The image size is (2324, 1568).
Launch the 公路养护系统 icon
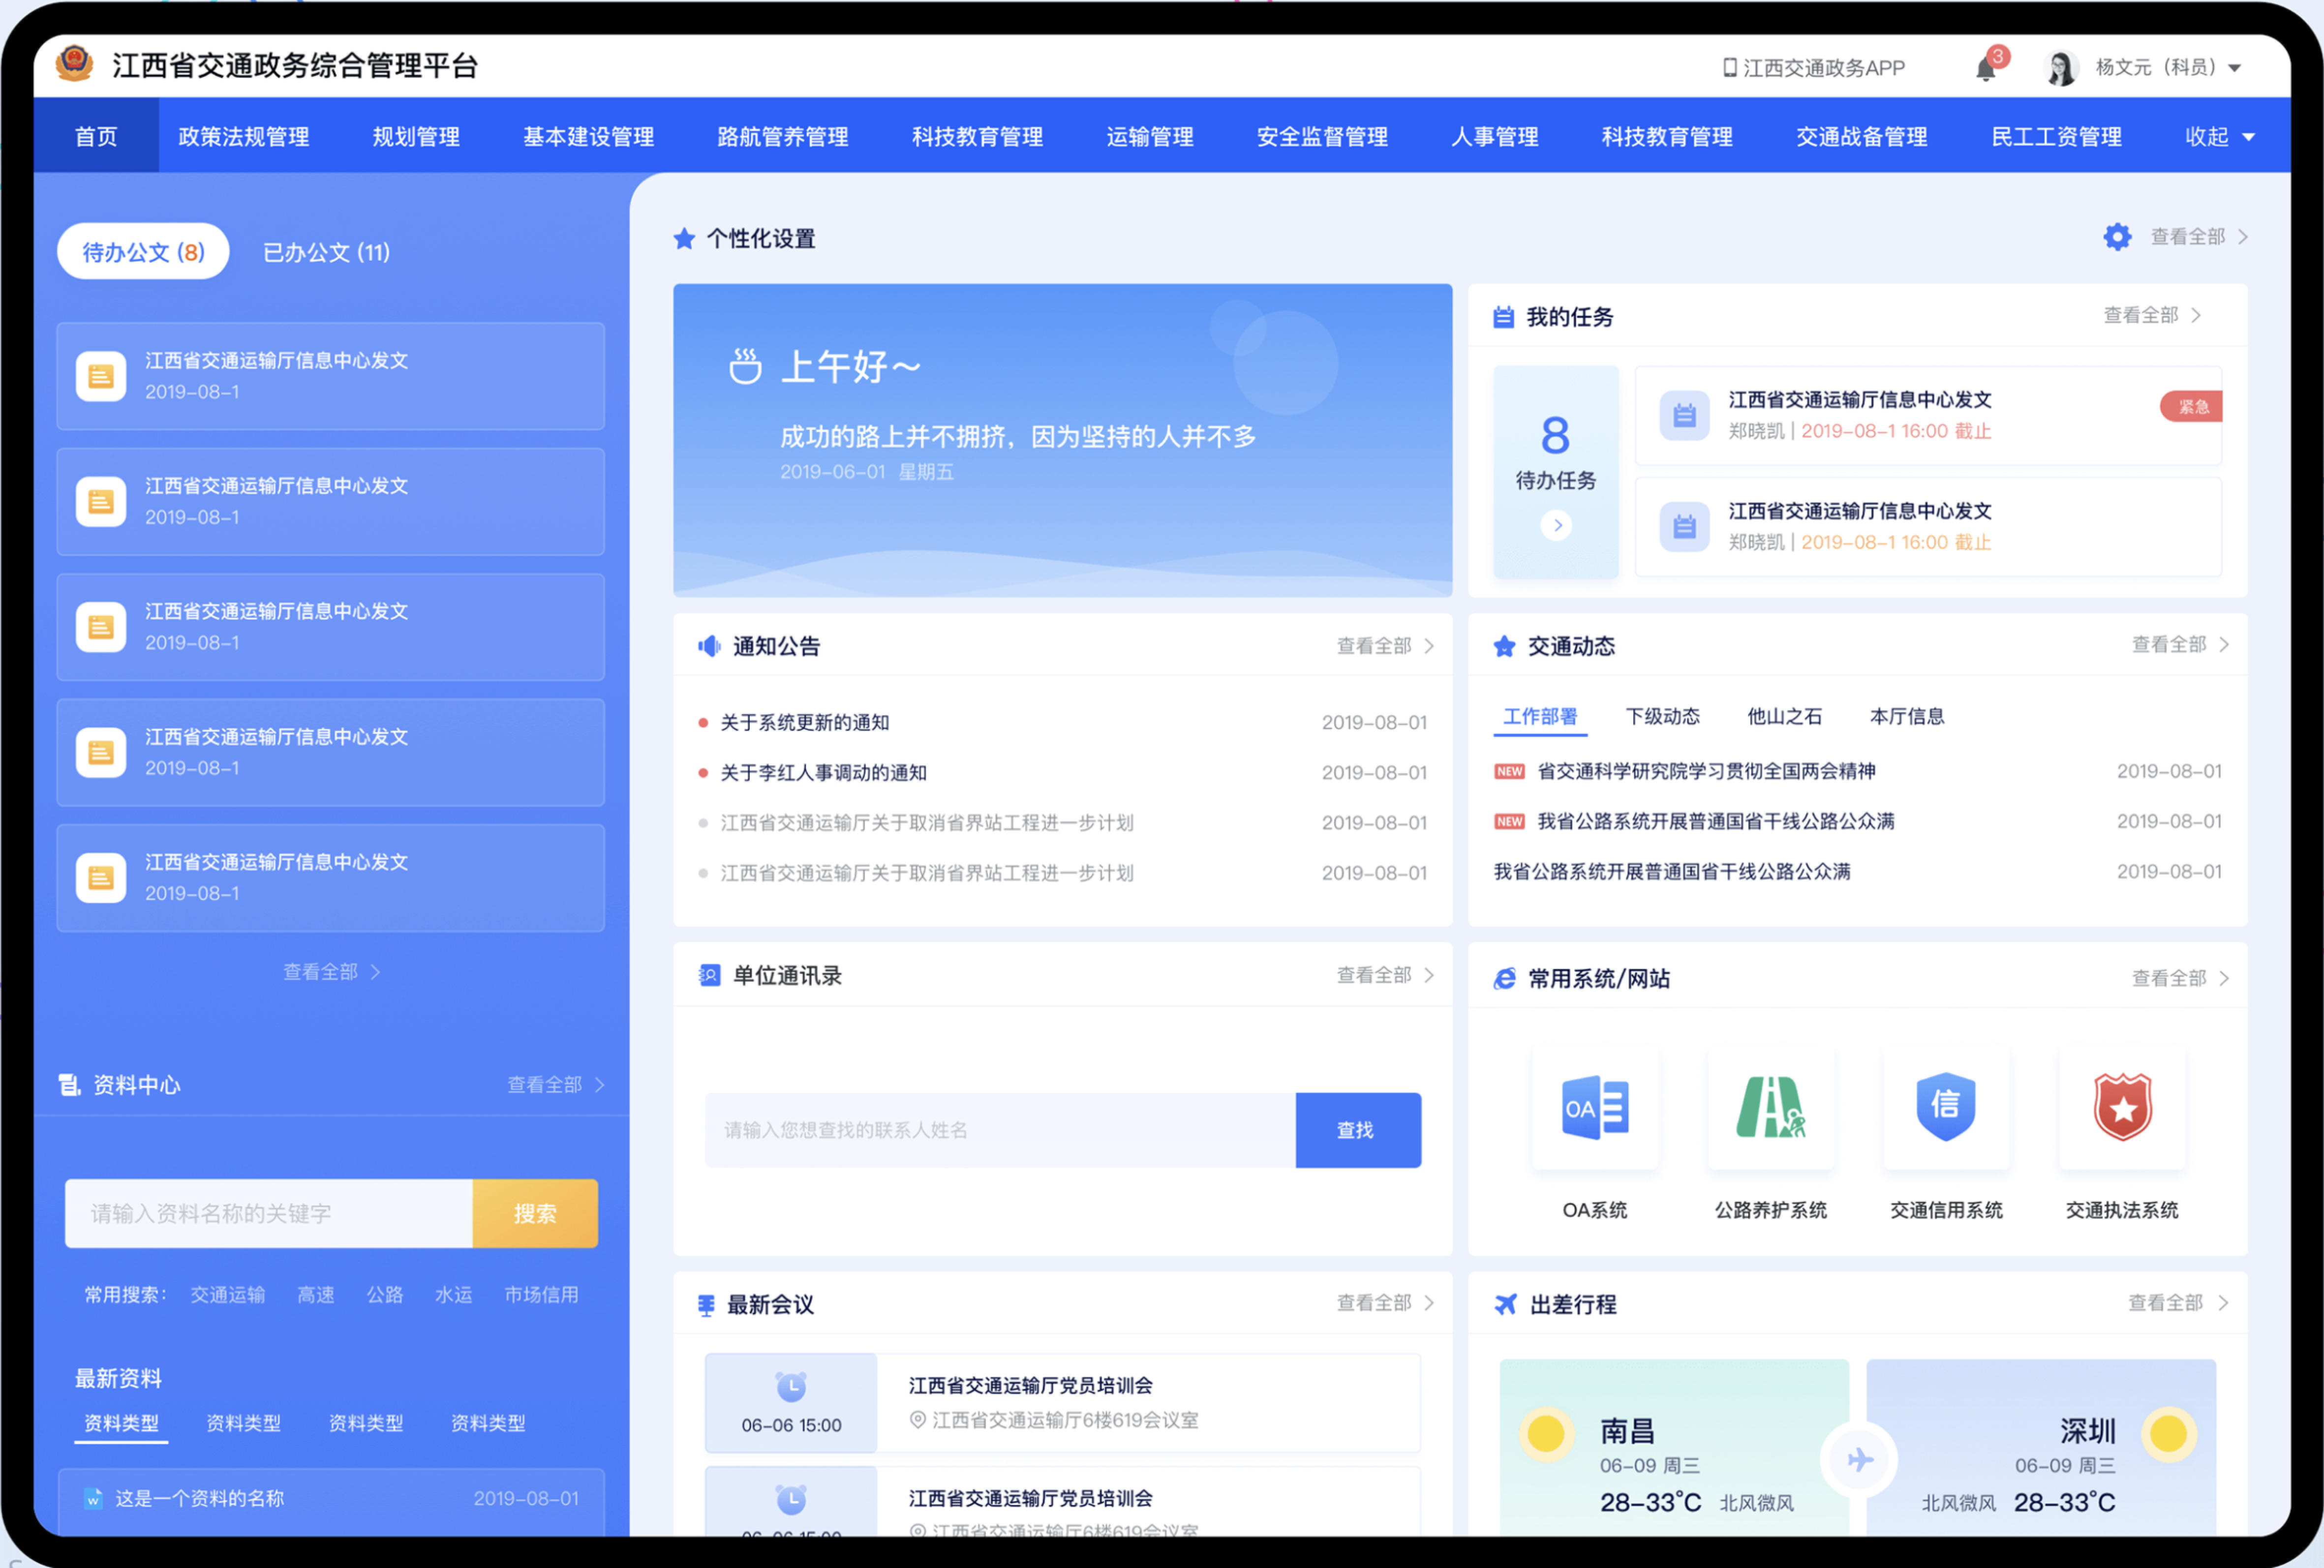pyautogui.click(x=1770, y=1108)
